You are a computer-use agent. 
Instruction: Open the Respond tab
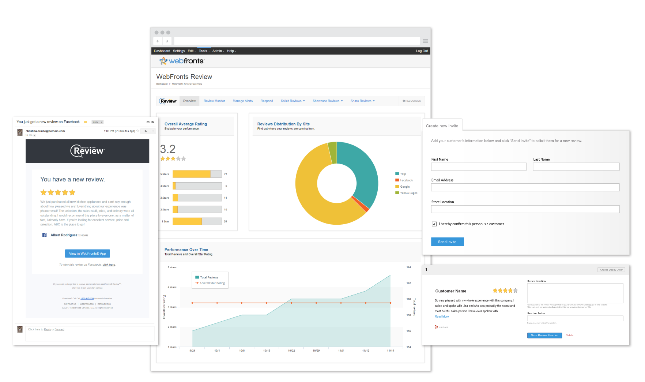coord(267,101)
